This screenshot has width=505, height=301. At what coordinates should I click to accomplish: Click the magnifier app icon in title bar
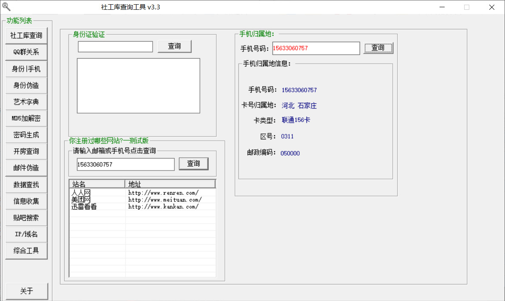tap(6, 6)
